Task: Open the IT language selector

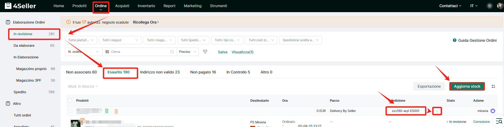Action: tap(474, 6)
